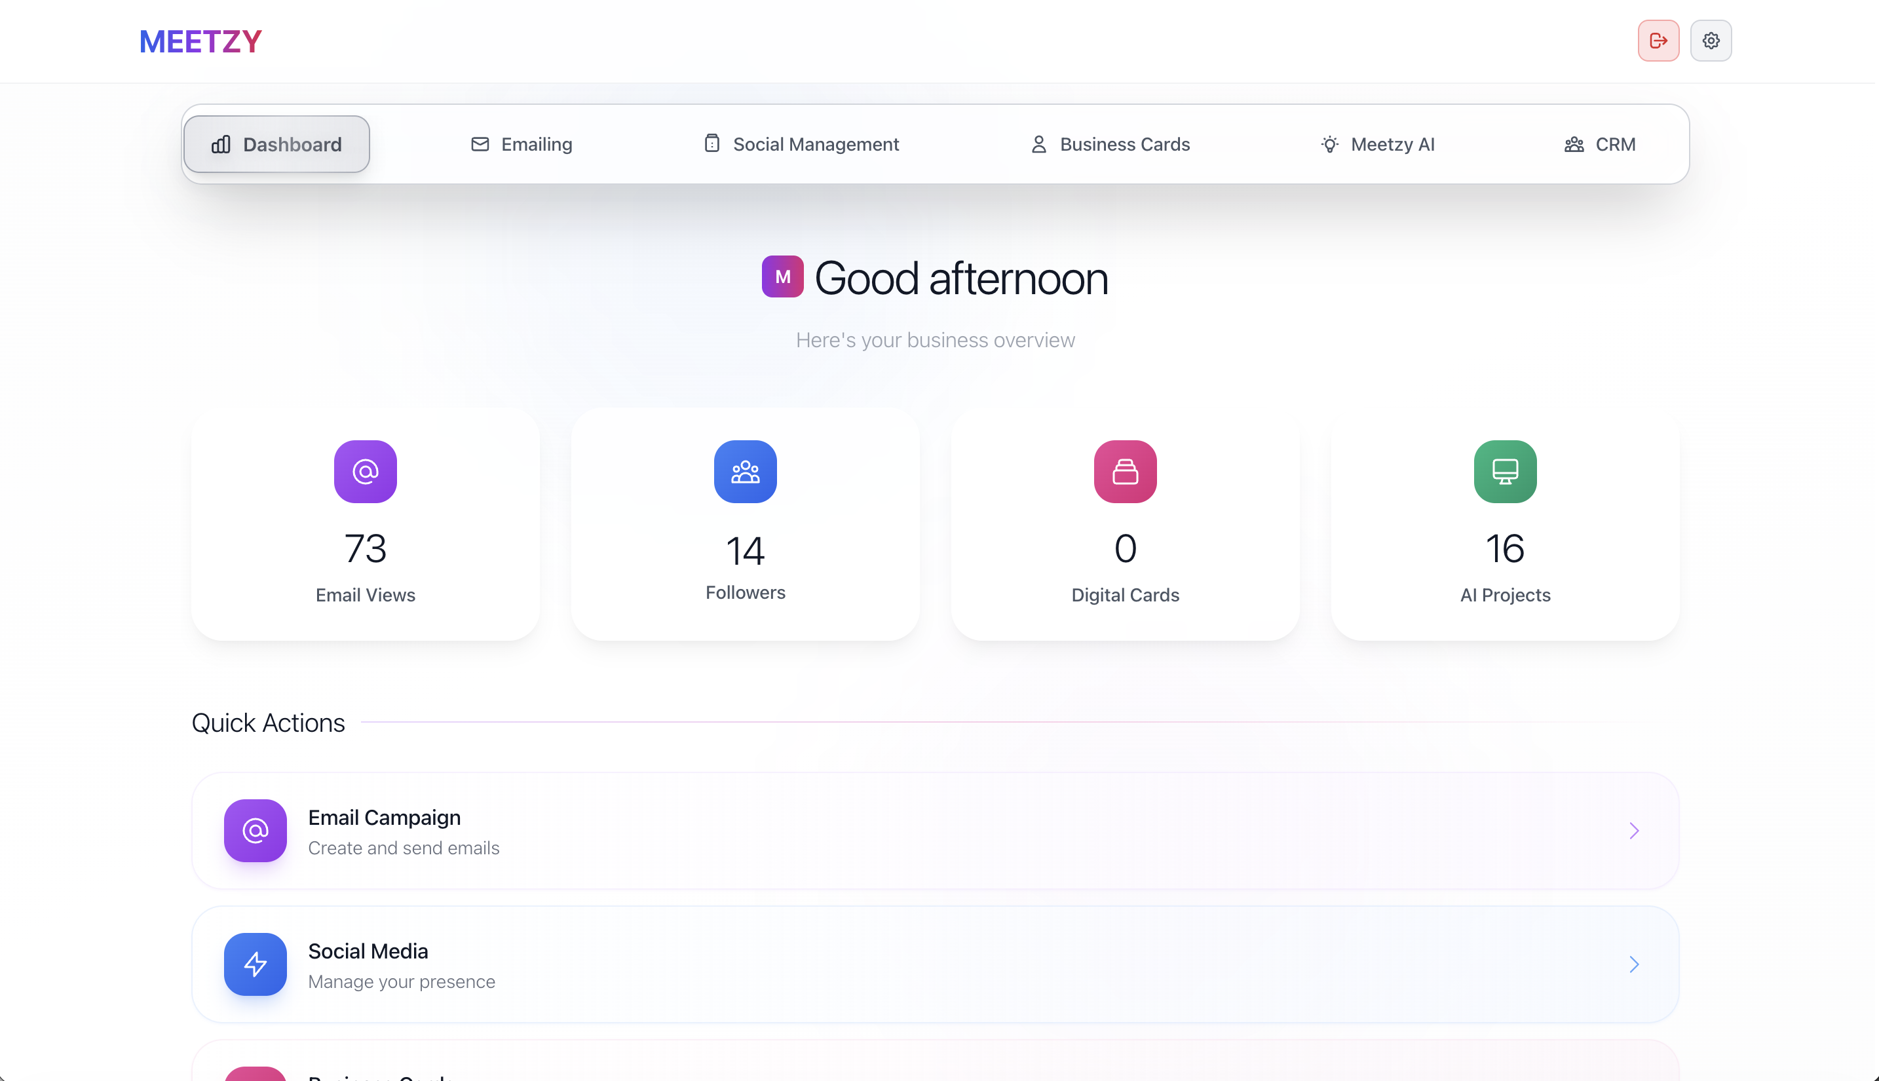Click the blue Followers group icon
Viewport: 1879px width, 1081px height.
(x=746, y=472)
